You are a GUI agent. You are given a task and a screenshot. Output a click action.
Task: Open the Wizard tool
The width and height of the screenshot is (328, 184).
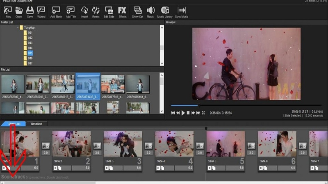pos(41,11)
